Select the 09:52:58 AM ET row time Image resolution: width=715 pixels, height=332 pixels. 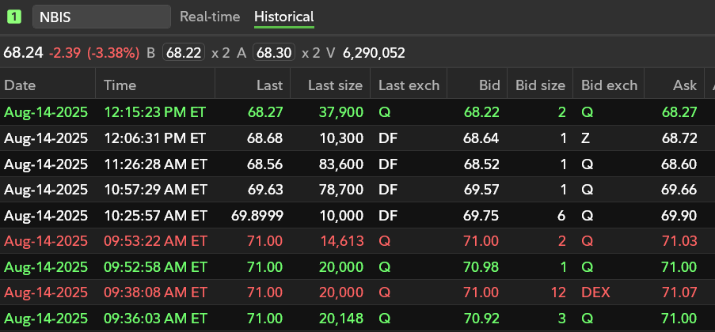[x=155, y=266]
